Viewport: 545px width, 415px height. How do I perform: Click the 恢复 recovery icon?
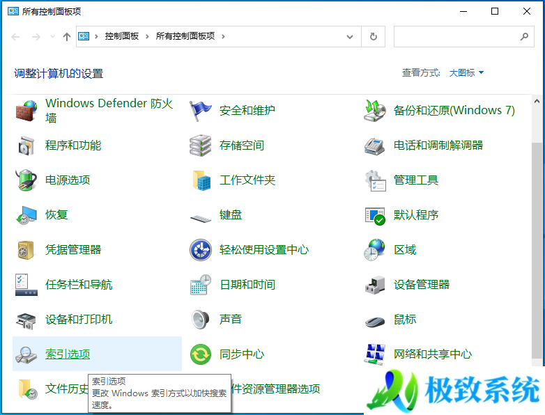point(26,215)
